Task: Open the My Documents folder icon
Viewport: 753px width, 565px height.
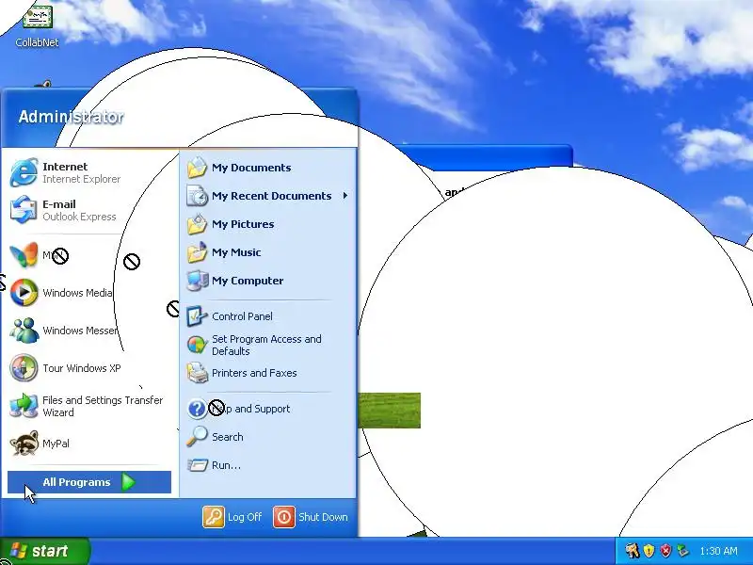Action: point(197,168)
